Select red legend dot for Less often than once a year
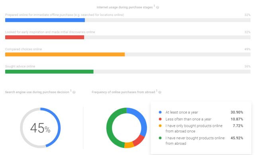Screen dimensions: 255x155 click(160, 119)
